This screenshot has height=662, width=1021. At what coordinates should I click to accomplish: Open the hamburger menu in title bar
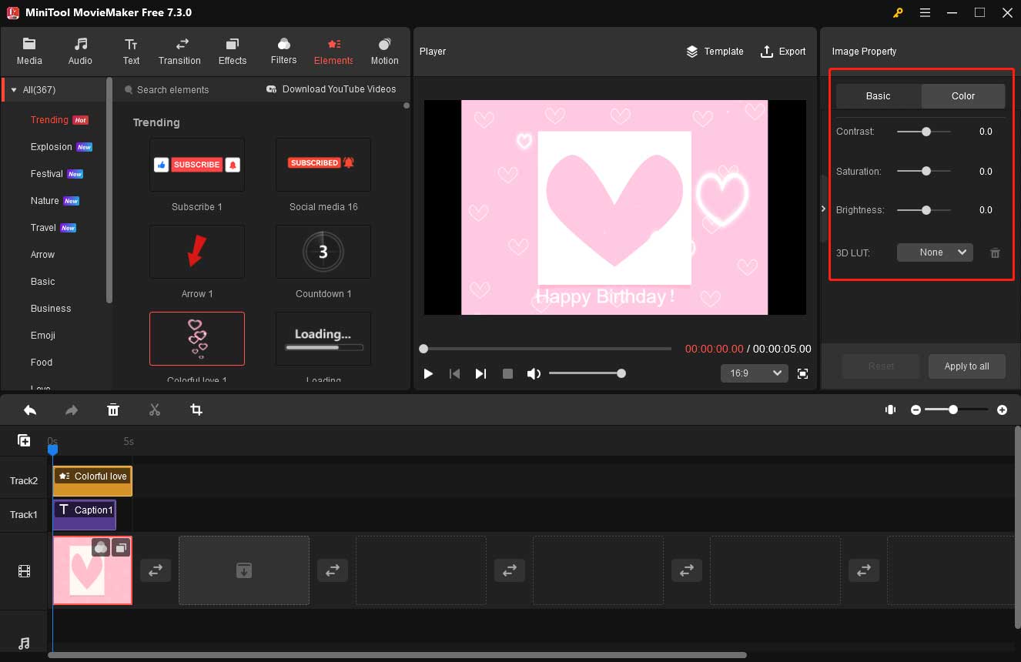tap(925, 12)
